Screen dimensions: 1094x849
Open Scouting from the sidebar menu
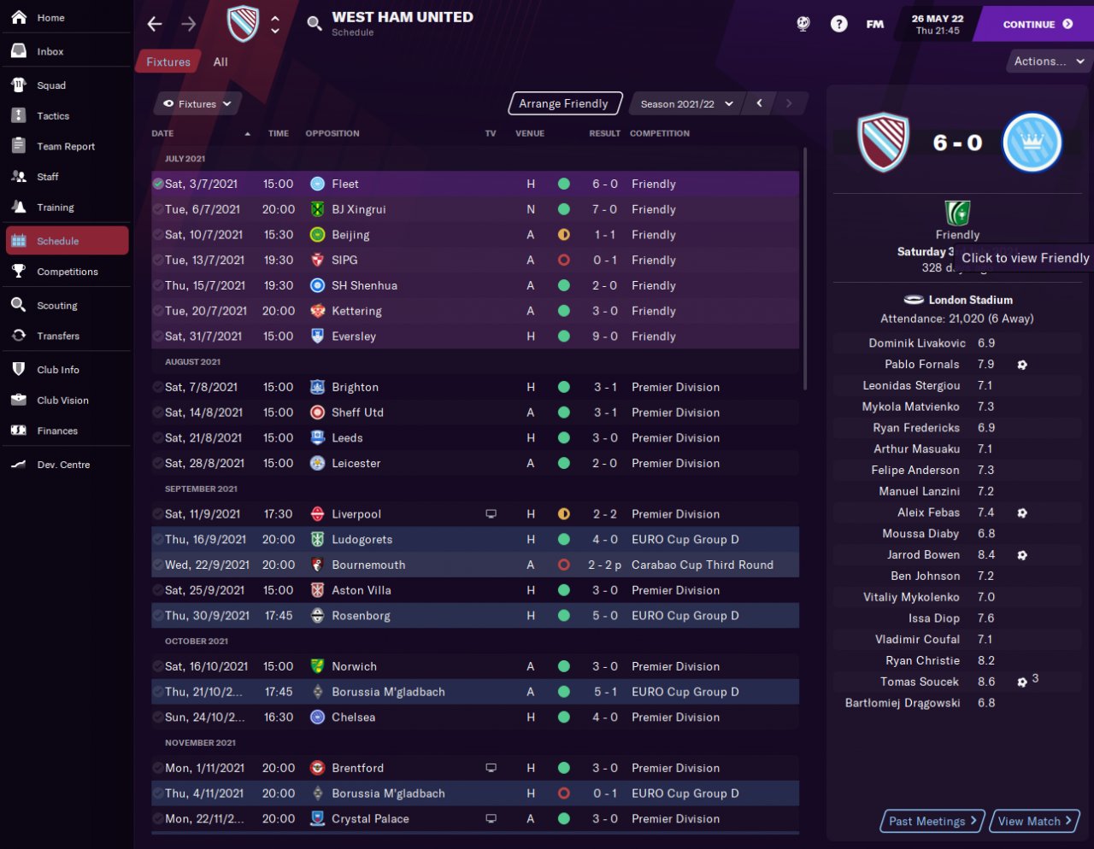pos(56,306)
